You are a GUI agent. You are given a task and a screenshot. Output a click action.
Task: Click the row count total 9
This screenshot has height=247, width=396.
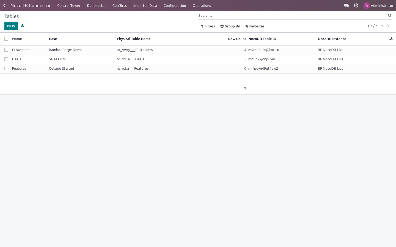coord(245,88)
